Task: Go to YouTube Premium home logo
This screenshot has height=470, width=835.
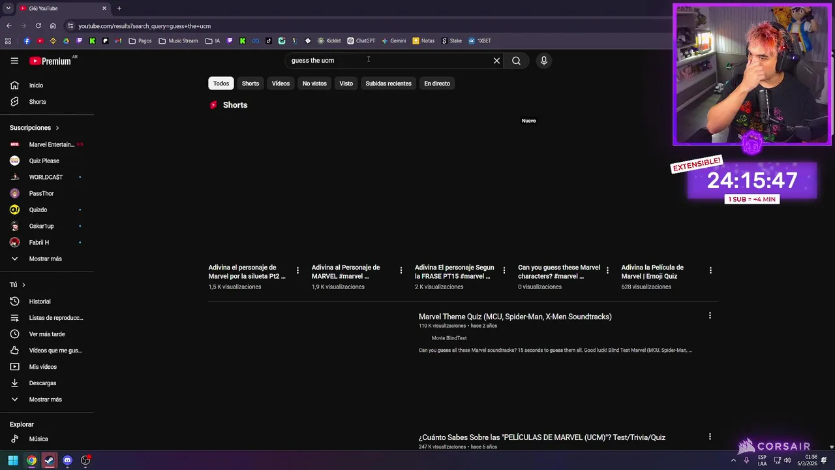Action: (x=51, y=61)
